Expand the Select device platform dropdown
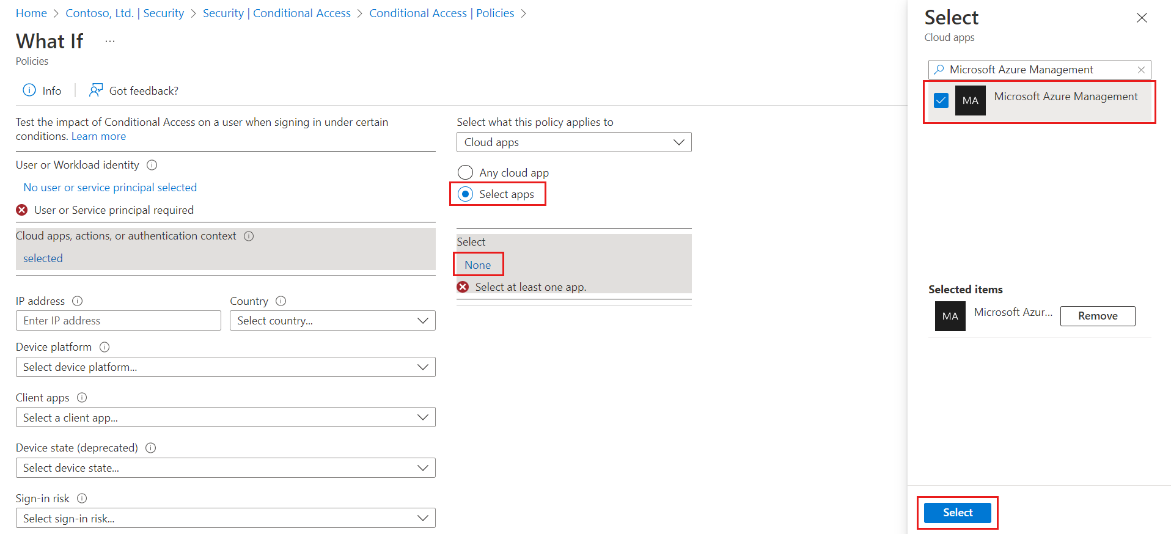The image size is (1171, 534). (x=226, y=367)
